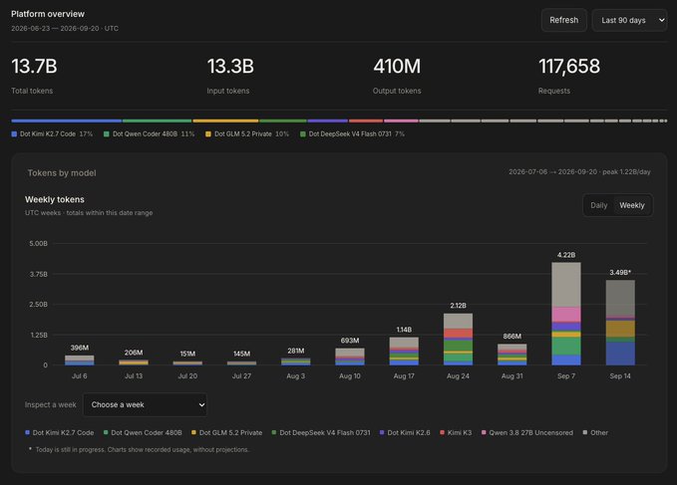Click the 117,658 Requests value
The width and height of the screenshot is (677, 485).
click(569, 67)
